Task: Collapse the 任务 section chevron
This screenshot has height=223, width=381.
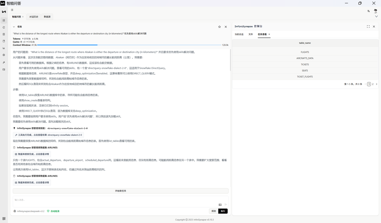Action: 14,27
